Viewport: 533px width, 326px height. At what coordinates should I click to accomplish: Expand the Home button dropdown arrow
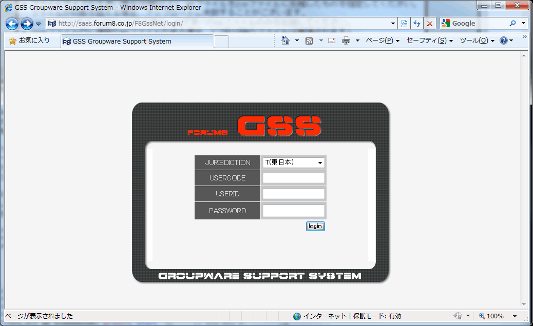[x=297, y=40]
